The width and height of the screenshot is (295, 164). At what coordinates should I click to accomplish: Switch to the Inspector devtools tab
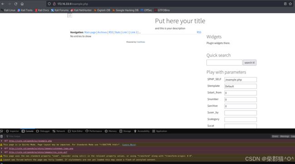(x=12, y=131)
